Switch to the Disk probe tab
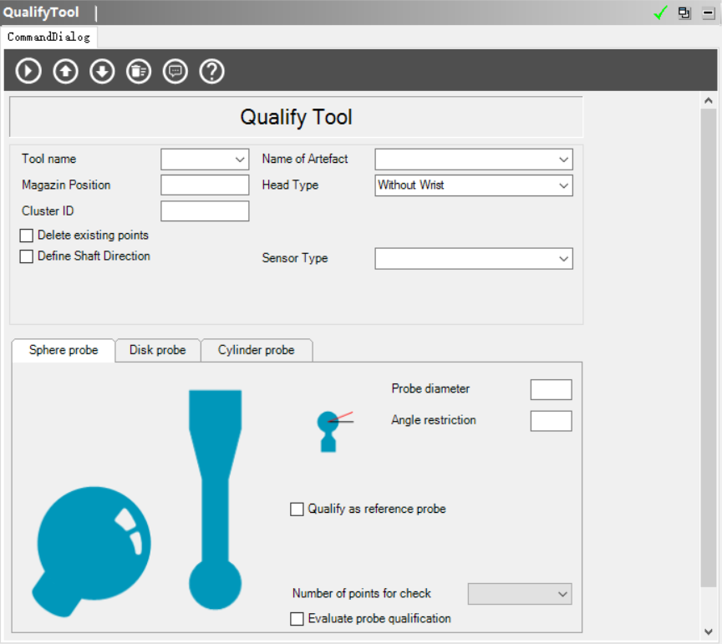Viewport: 722px width, 644px height. pos(157,350)
